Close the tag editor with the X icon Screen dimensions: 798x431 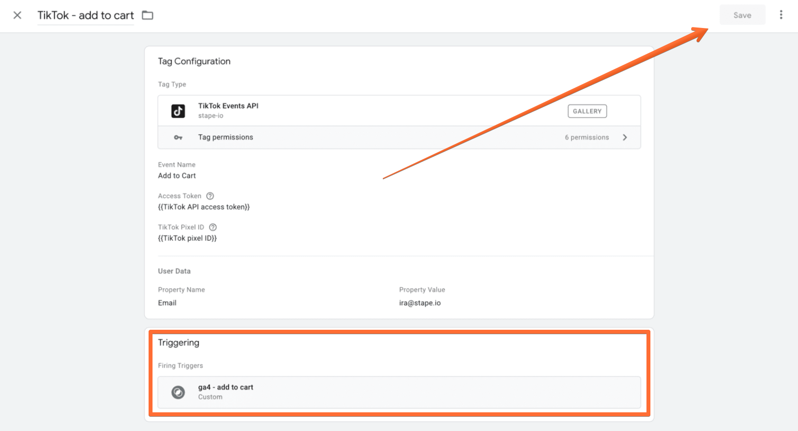coord(17,15)
